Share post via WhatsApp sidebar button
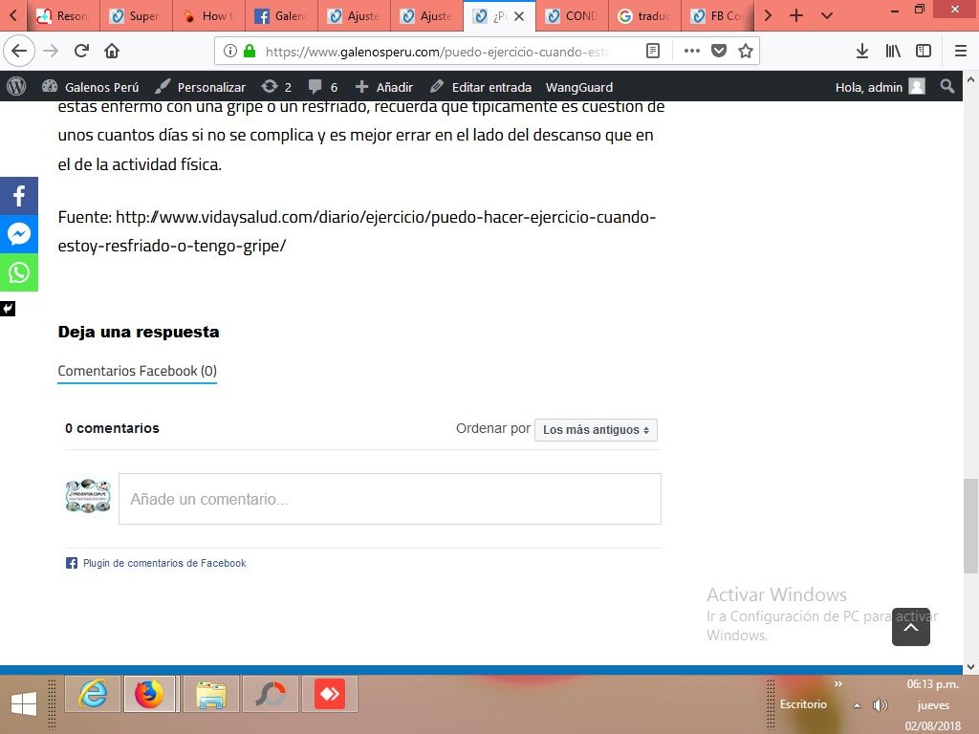This screenshot has width=979, height=734. (x=19, y=272)
